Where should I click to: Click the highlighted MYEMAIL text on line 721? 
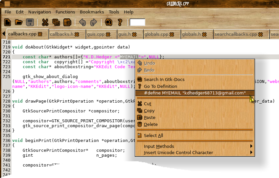point(129,57)
